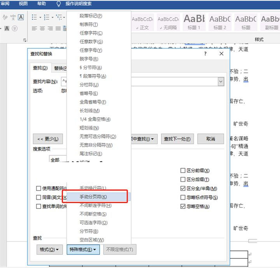Open the 查找(D) tab
The height and width of the screenshot is (268, 280).
40,68
